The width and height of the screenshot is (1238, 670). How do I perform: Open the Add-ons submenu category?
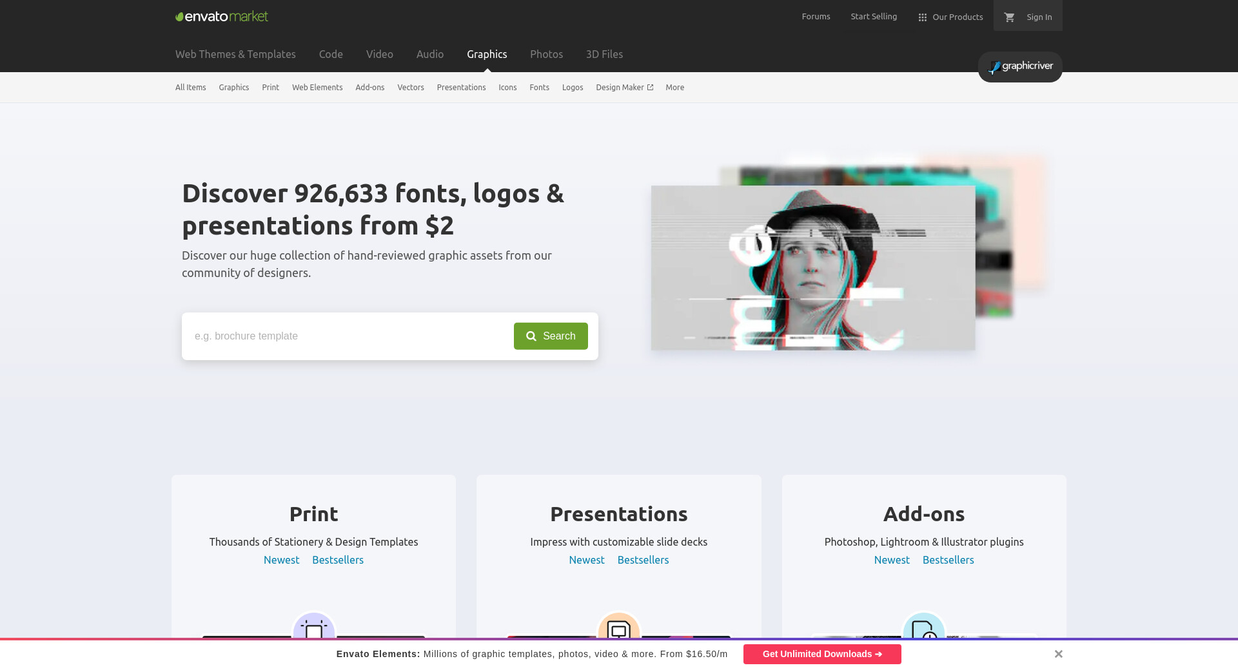370,87
